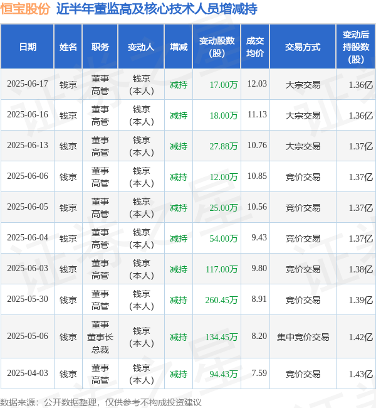This screenshot has width=376, height=408.
Task: Click the 增减 column header
Action: (179, 47)
